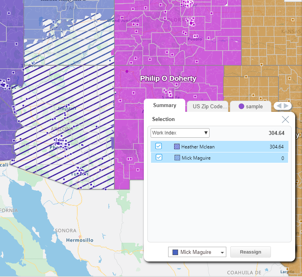Click Mick Maguire's value of 0

pyautogui.click(x=282, y=158)
